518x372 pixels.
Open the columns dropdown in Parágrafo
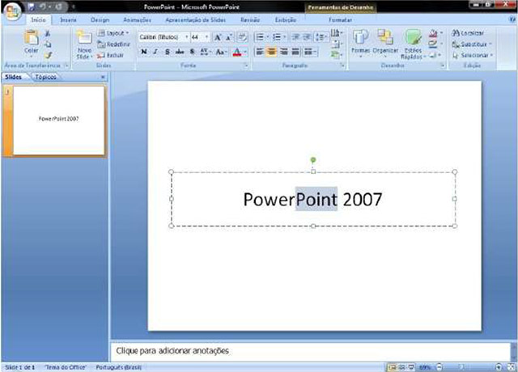coord(310,52)
